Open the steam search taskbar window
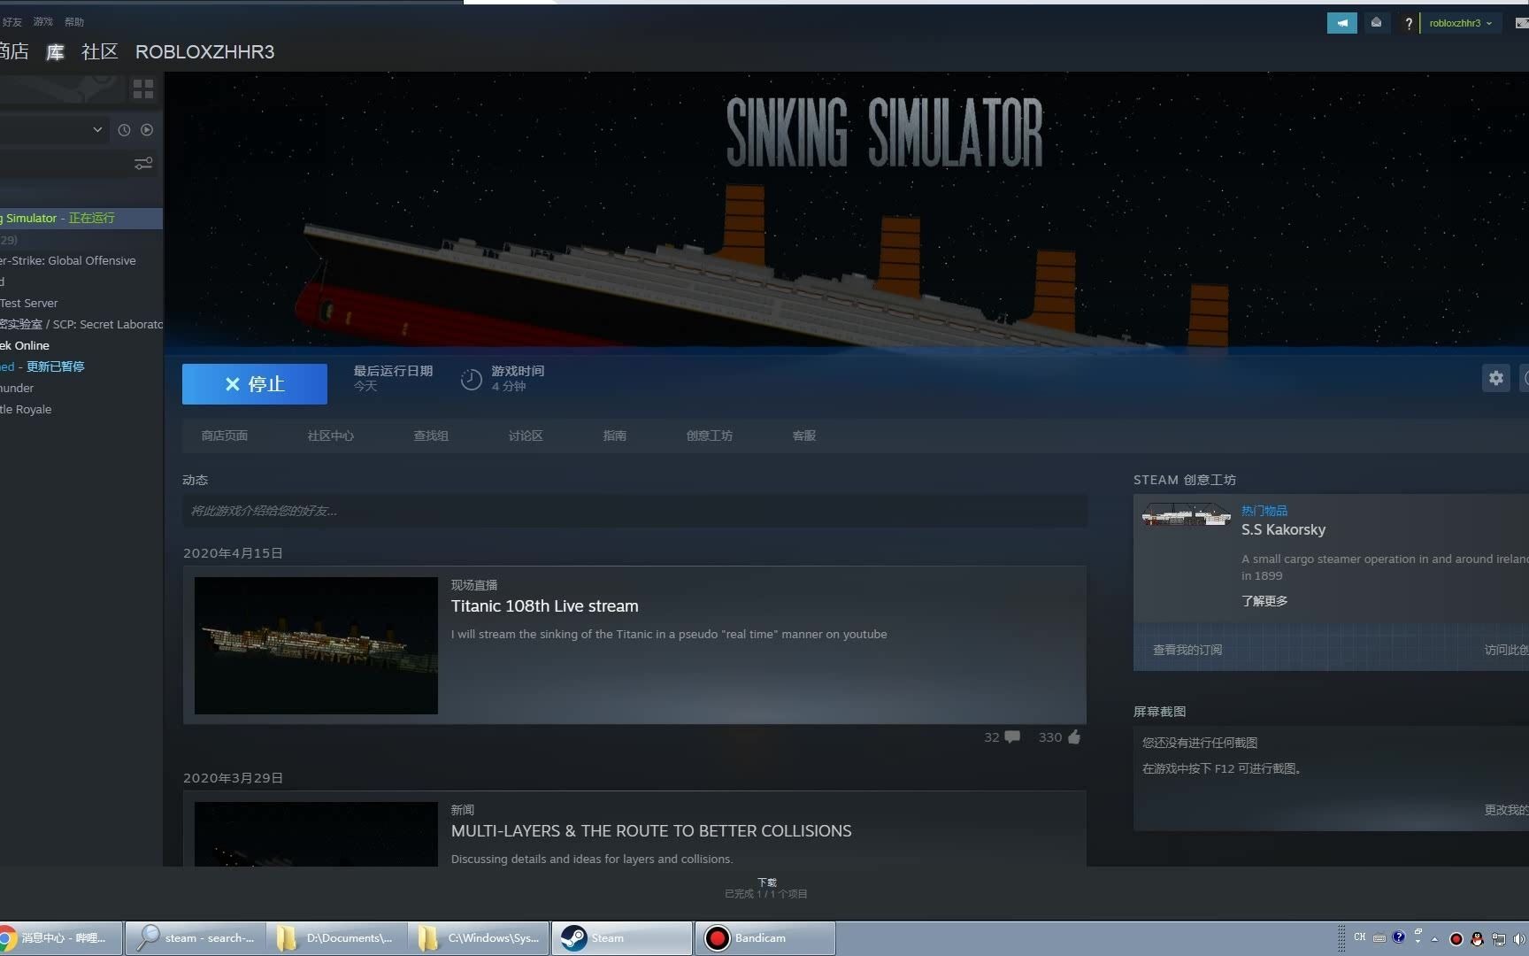Screen dimensions: 1529x956 196,938
